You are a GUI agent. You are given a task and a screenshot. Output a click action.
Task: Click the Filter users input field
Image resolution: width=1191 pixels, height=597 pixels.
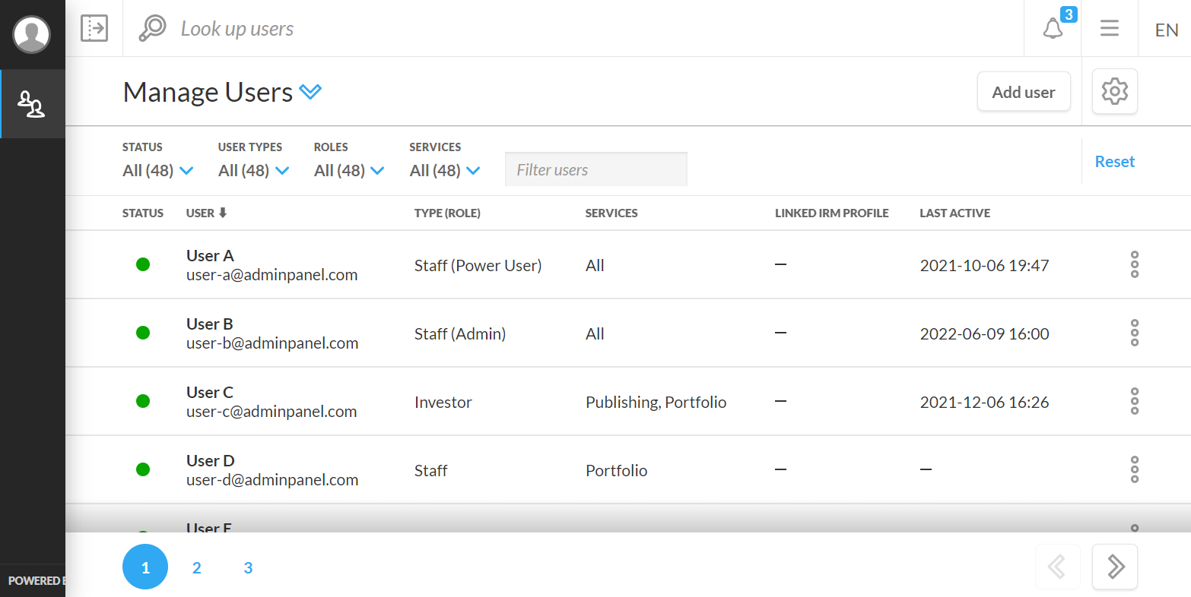tap(595, 169)
